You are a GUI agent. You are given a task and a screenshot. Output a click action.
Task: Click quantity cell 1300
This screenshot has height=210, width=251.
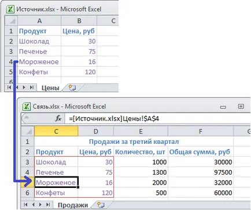(141, 172)
